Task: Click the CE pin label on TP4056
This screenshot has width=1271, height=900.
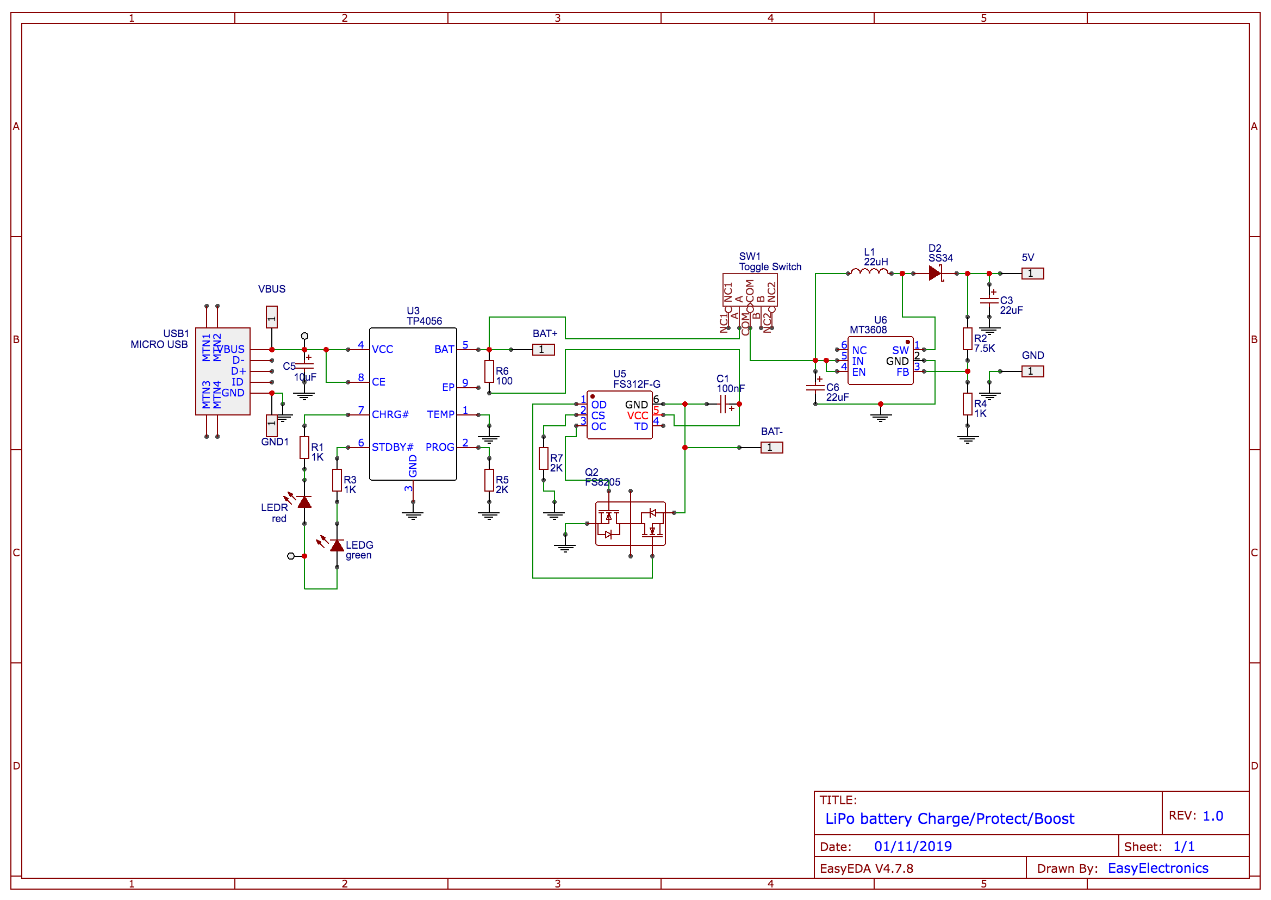Action: click(378, 382)
